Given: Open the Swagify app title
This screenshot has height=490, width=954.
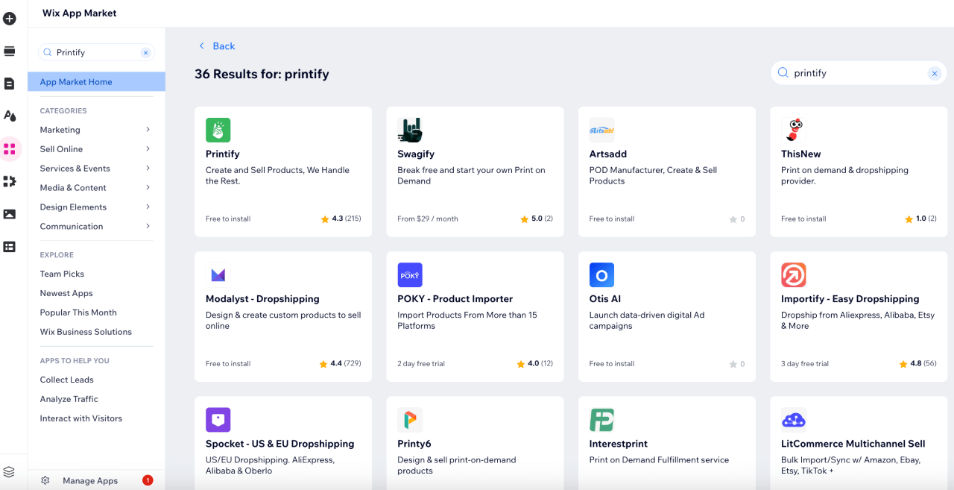Looking at the screenshot, I should 416,154.
